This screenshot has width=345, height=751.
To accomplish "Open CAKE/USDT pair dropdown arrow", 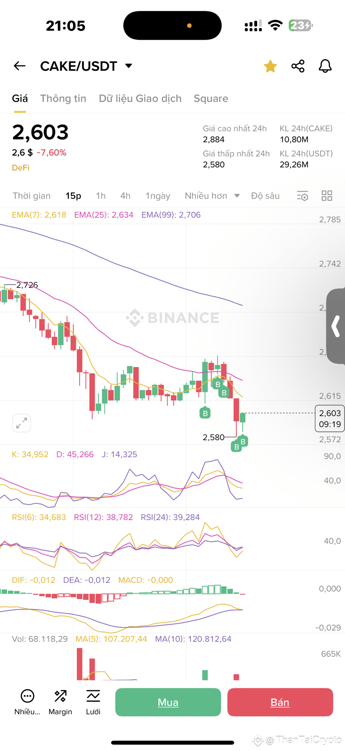I will 129,66.
